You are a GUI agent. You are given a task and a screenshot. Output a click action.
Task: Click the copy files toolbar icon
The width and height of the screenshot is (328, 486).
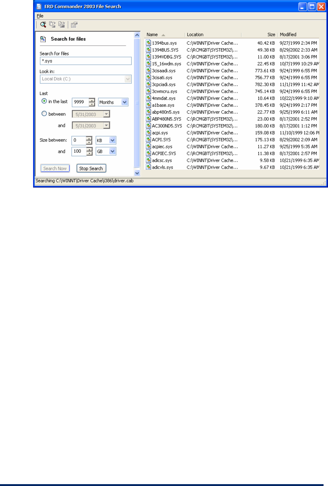point(52,25)
